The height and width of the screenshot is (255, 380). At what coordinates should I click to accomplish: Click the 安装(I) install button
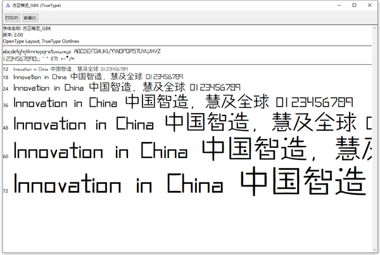tap(30, 18)
